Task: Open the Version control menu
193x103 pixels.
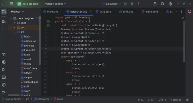Action: point(55,4)
